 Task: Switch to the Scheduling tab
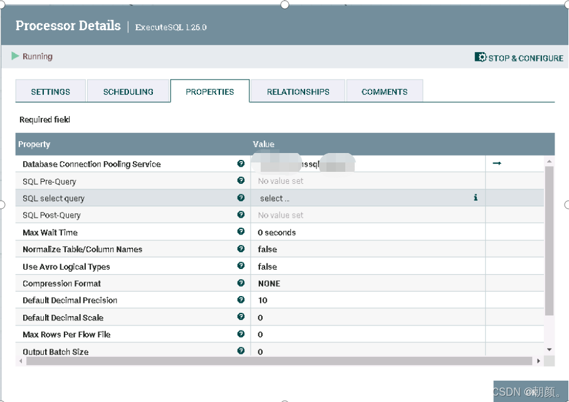pos(128,91)
